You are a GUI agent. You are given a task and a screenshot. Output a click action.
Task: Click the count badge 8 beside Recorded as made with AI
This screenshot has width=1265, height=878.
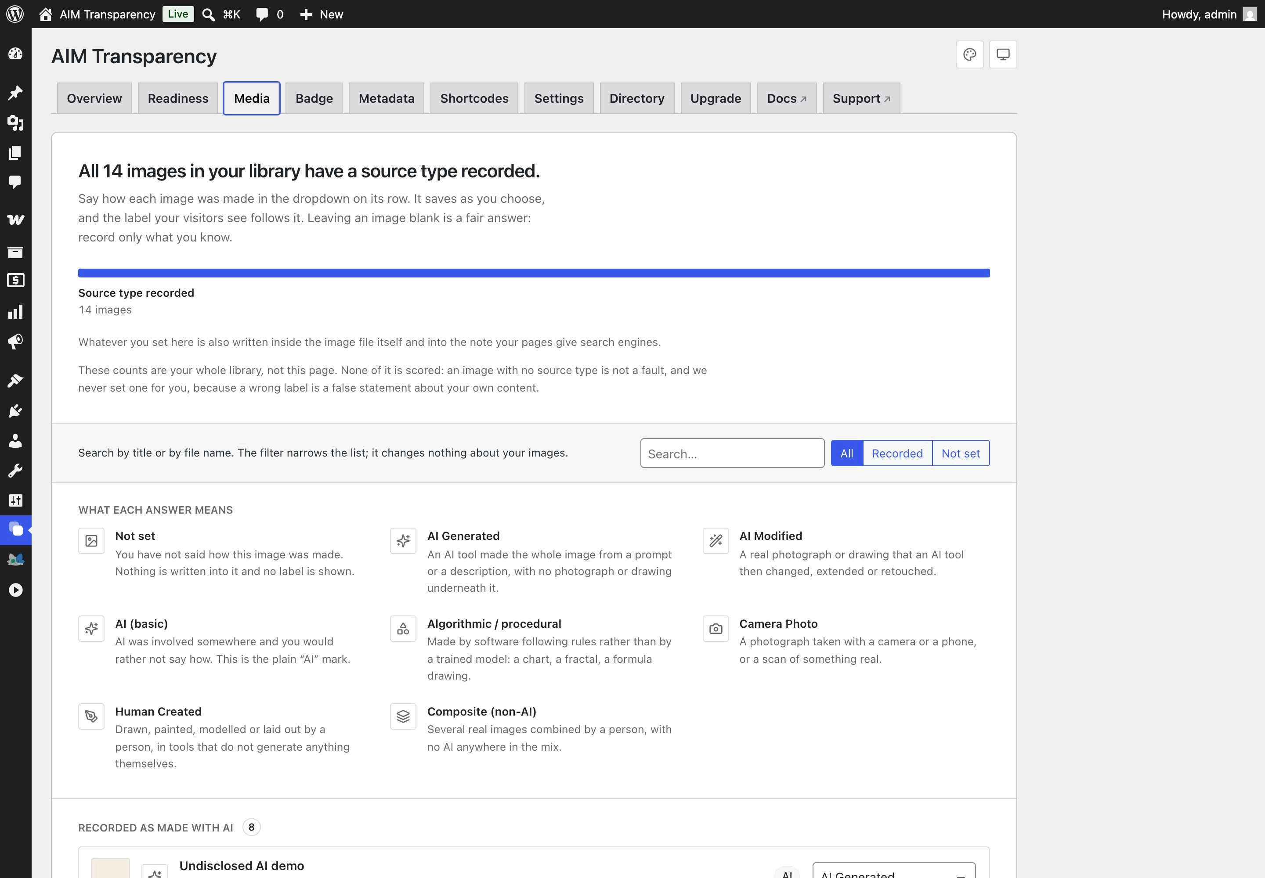coord(252,827)
